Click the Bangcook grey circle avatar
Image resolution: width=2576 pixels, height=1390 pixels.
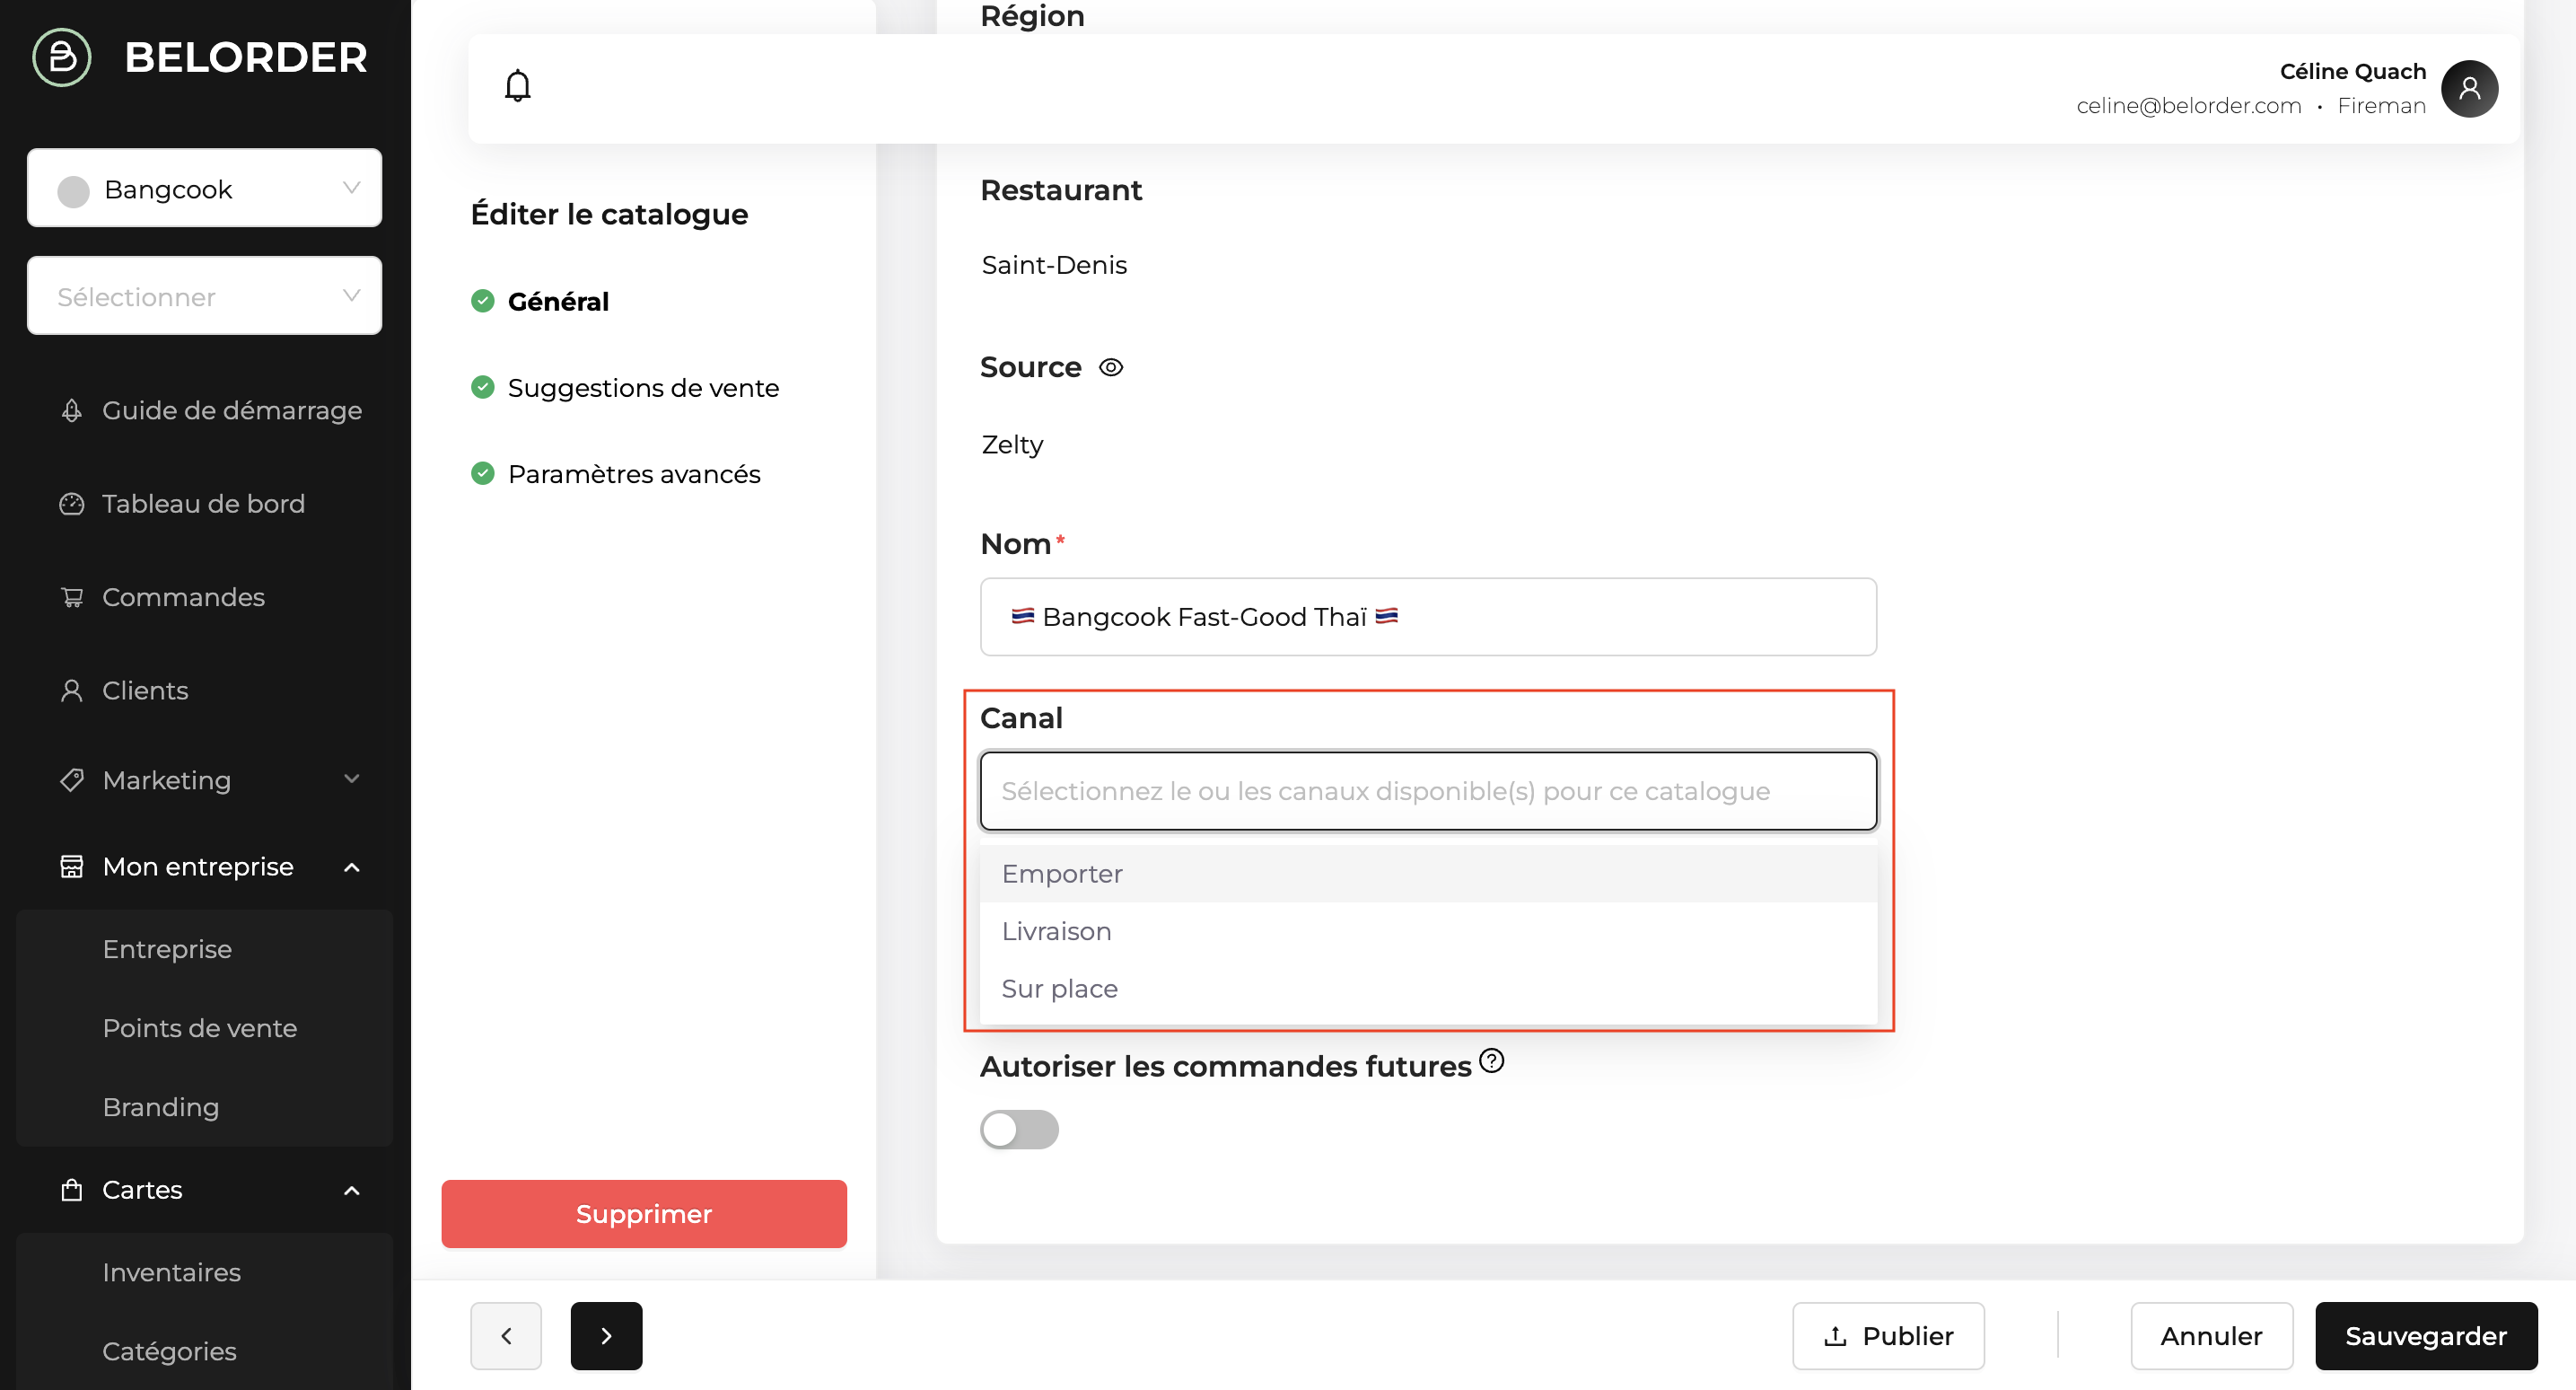(x=73, y=190)
